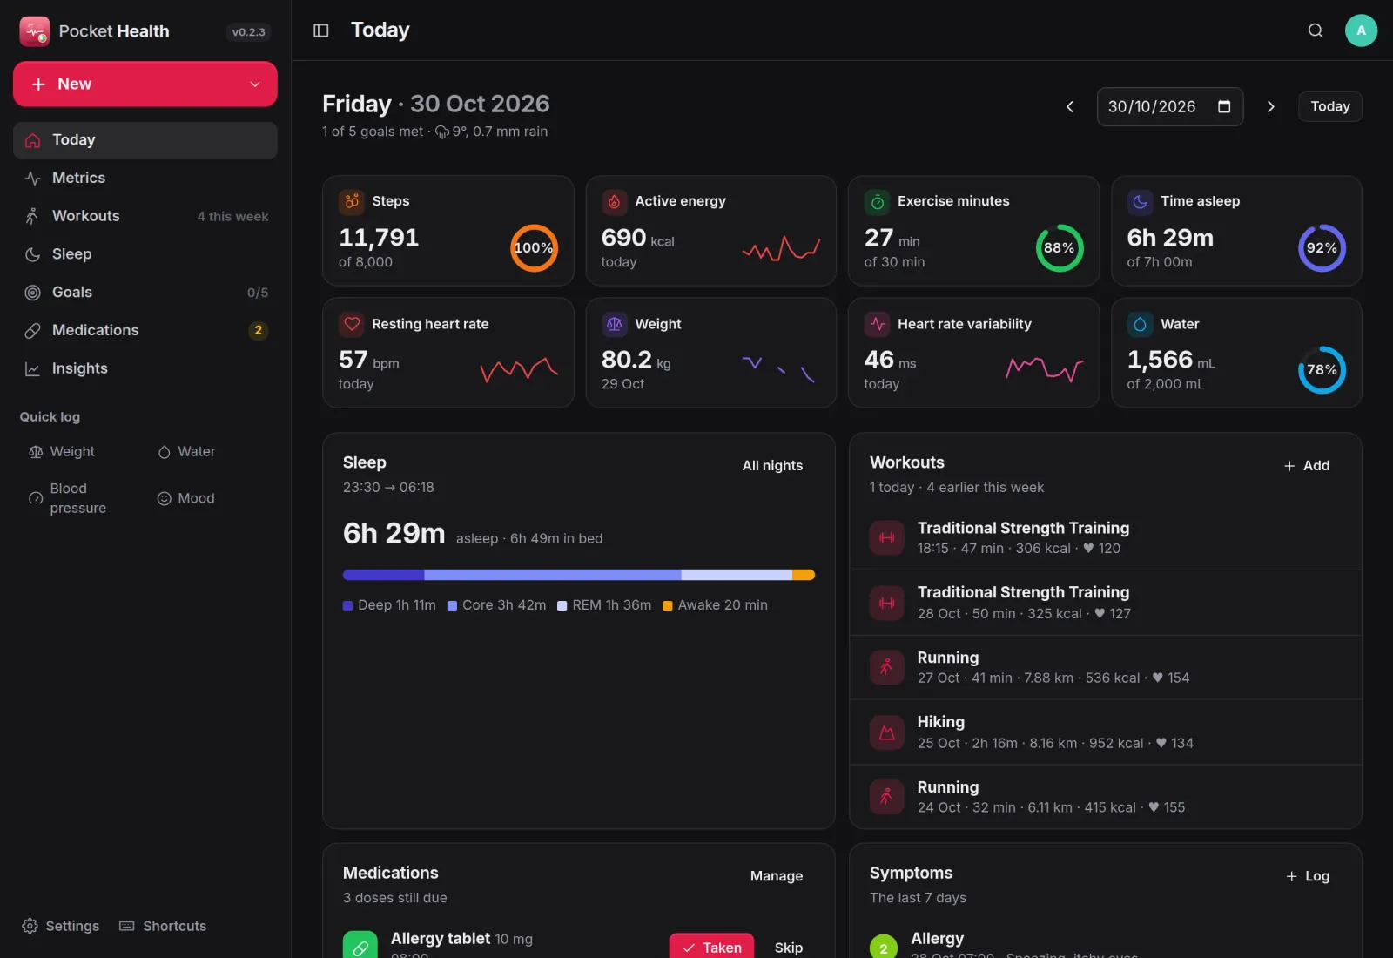Click Manage in Medications panel
Image resolution: width=1393 pixels, height=958 pixels.
click(x=777, y=876)
